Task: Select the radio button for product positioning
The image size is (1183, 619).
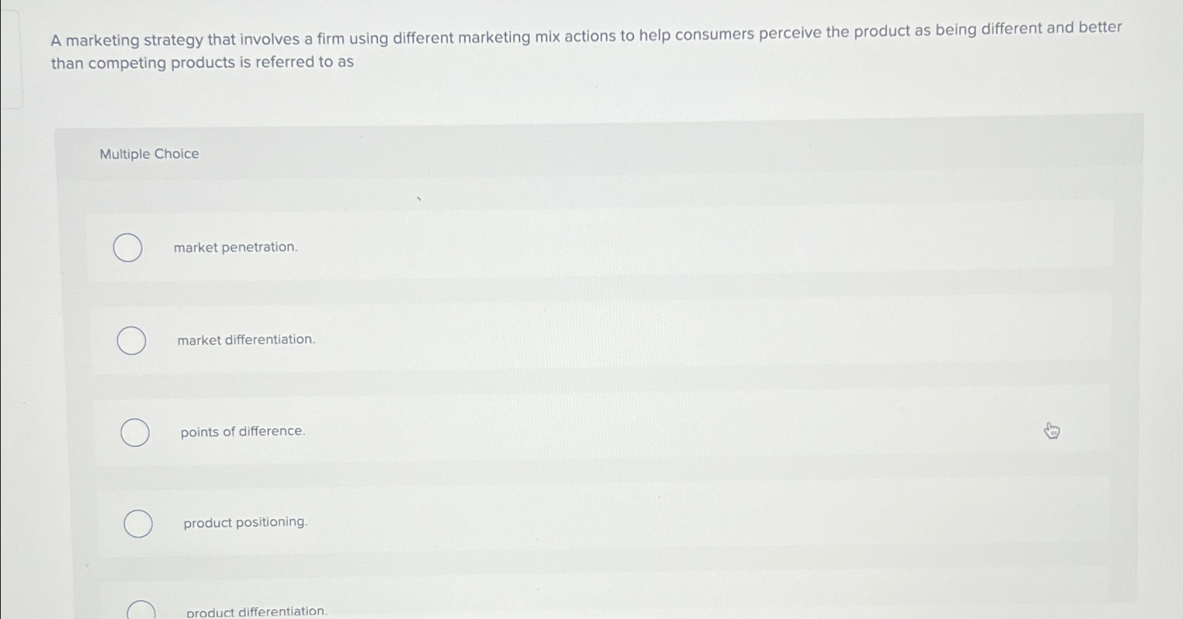Action: point(138,523)
